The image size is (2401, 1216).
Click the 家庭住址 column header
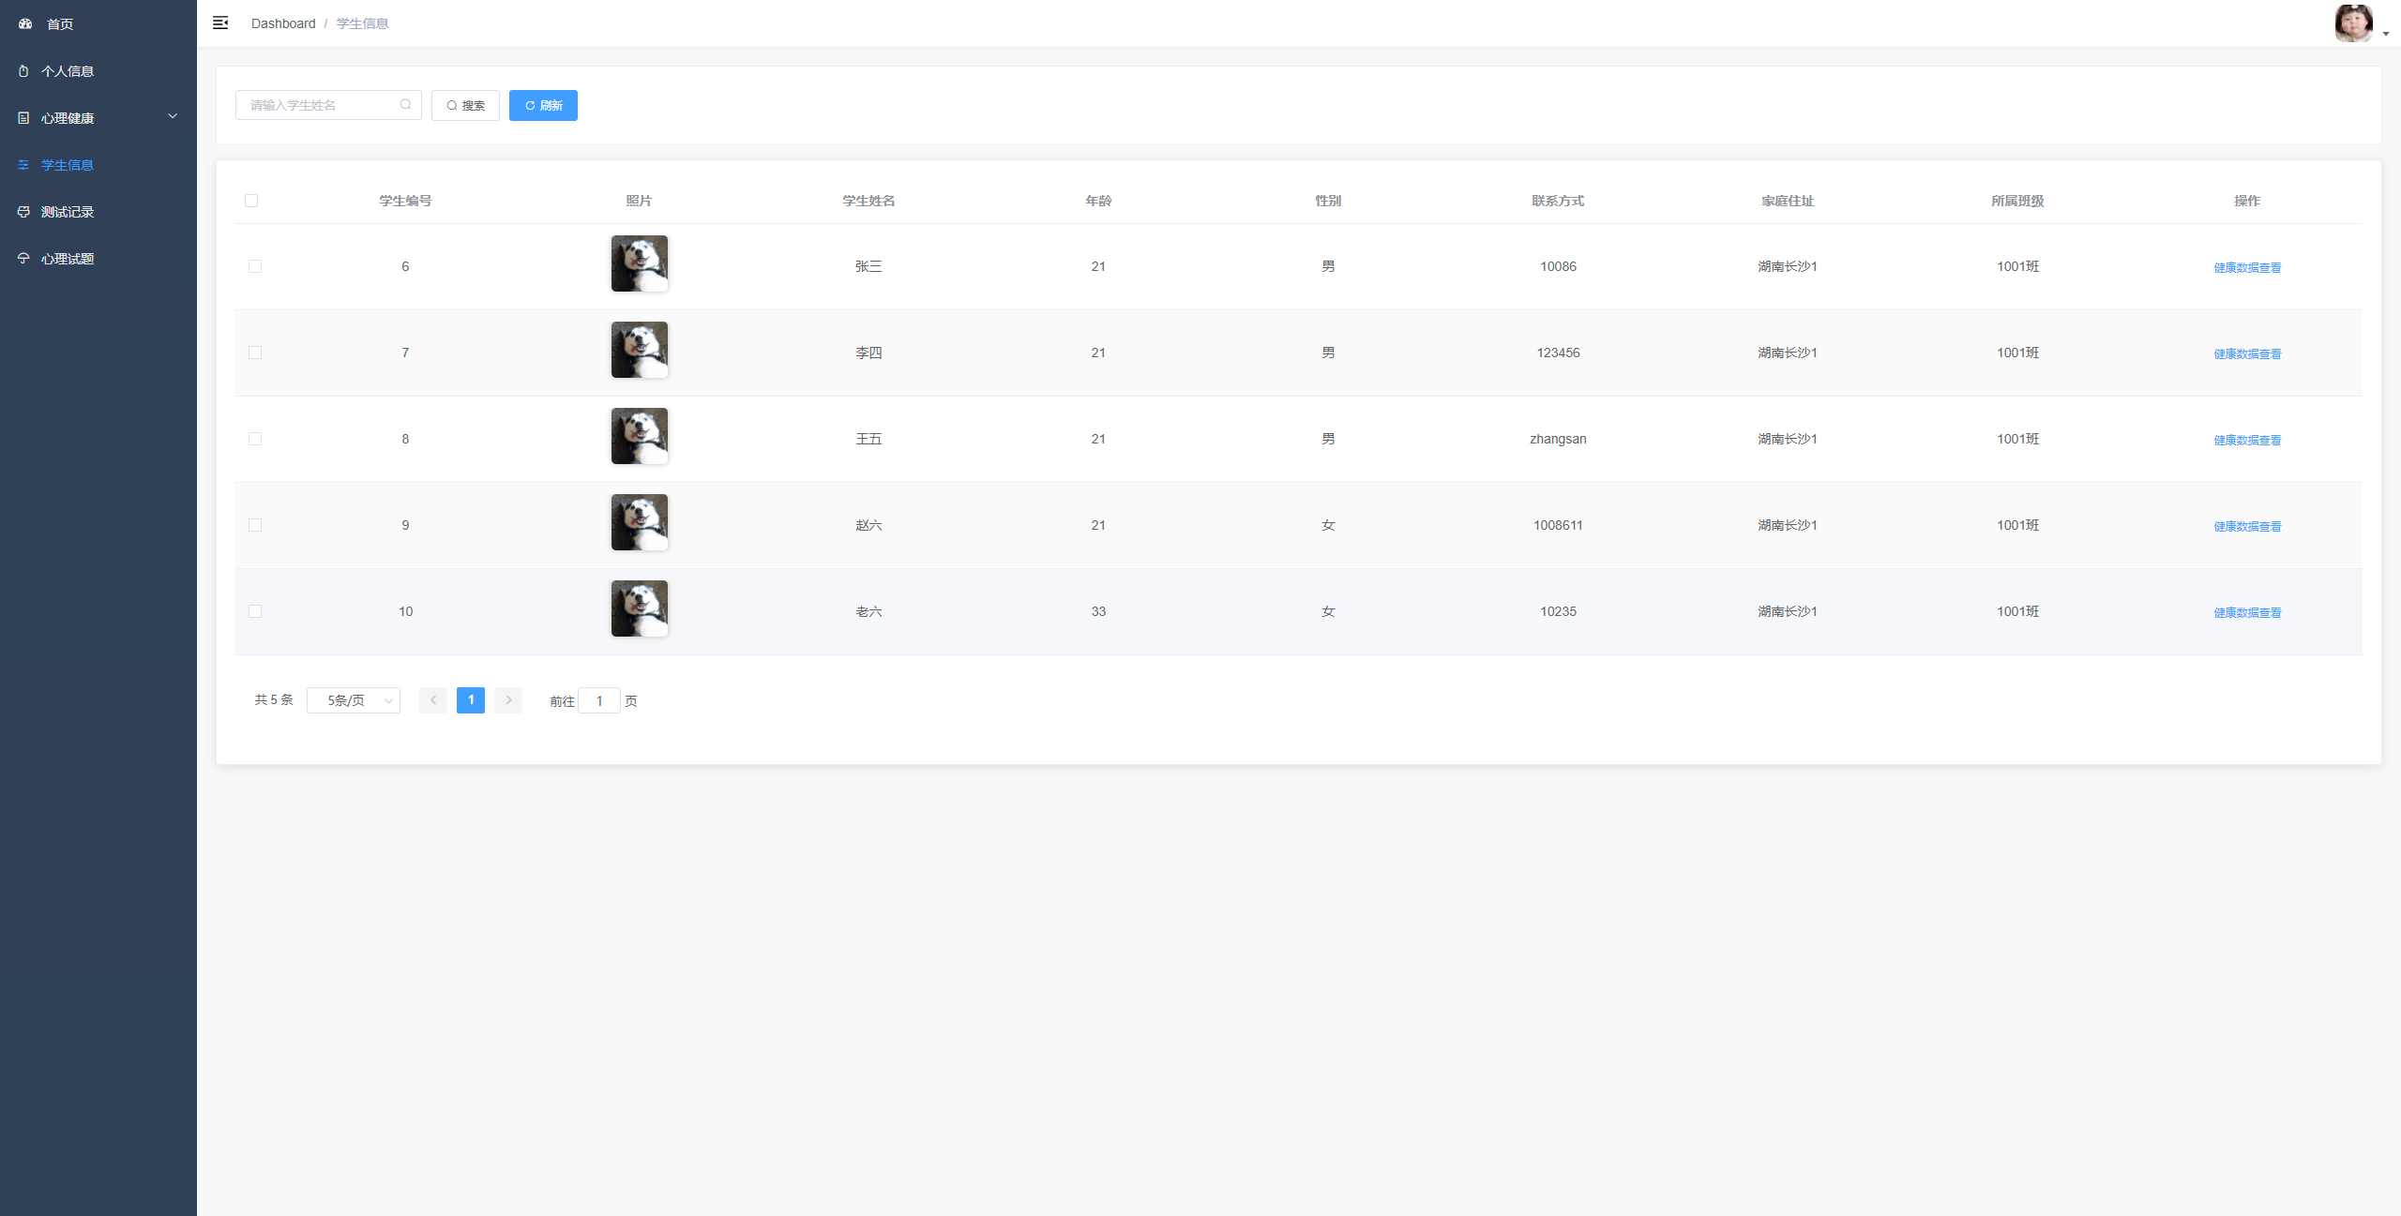[x=1788, y=201]
